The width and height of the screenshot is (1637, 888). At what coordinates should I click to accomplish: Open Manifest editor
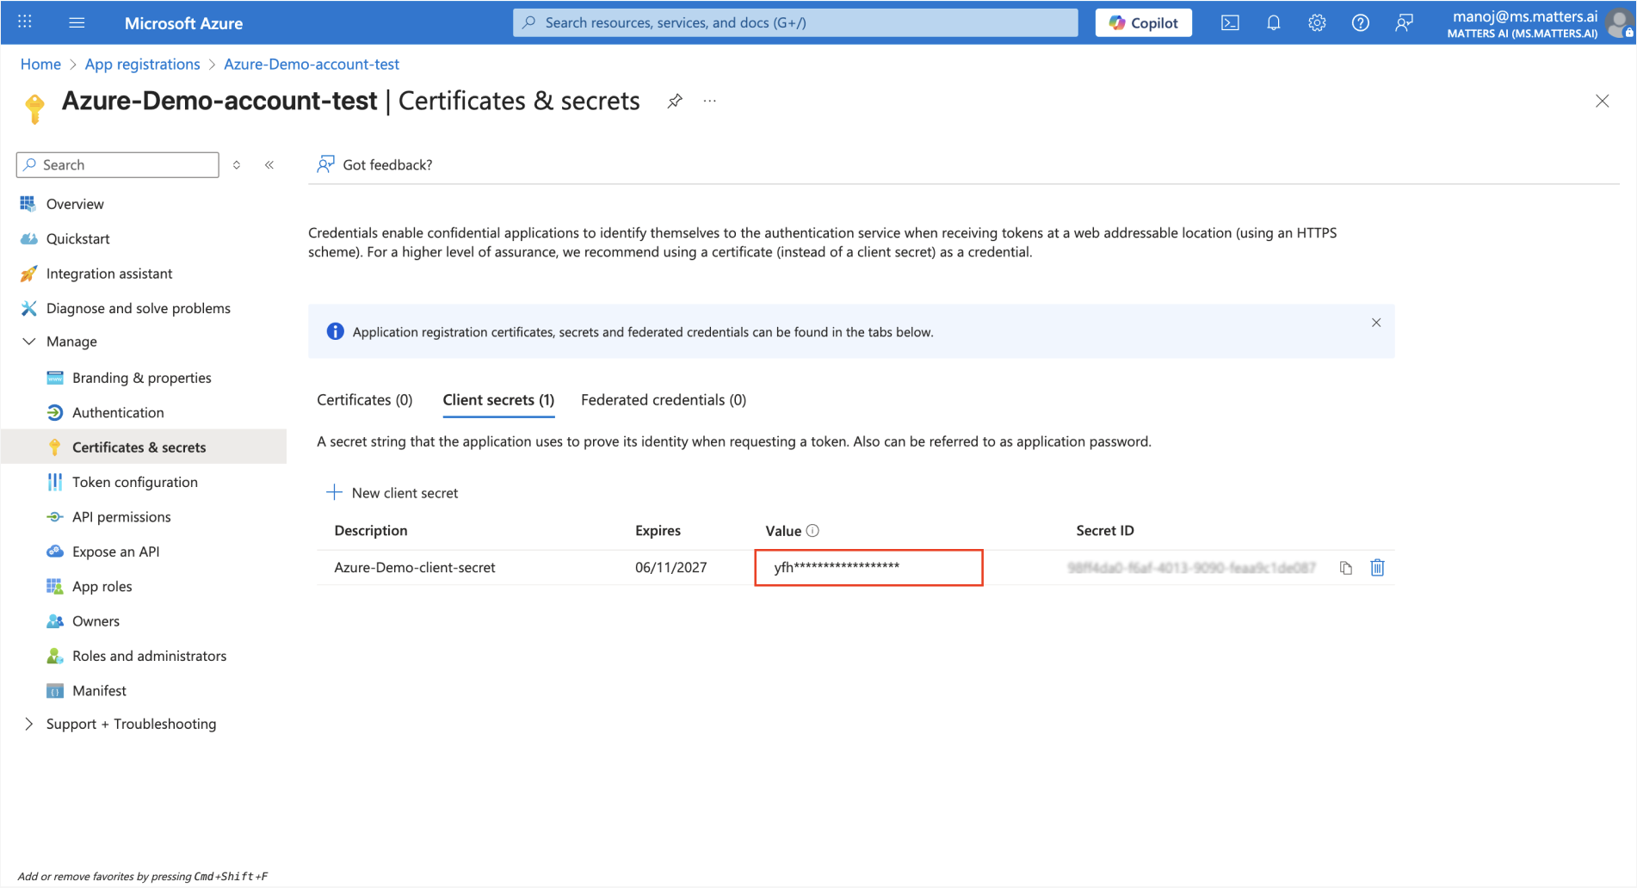coord(99,690)
